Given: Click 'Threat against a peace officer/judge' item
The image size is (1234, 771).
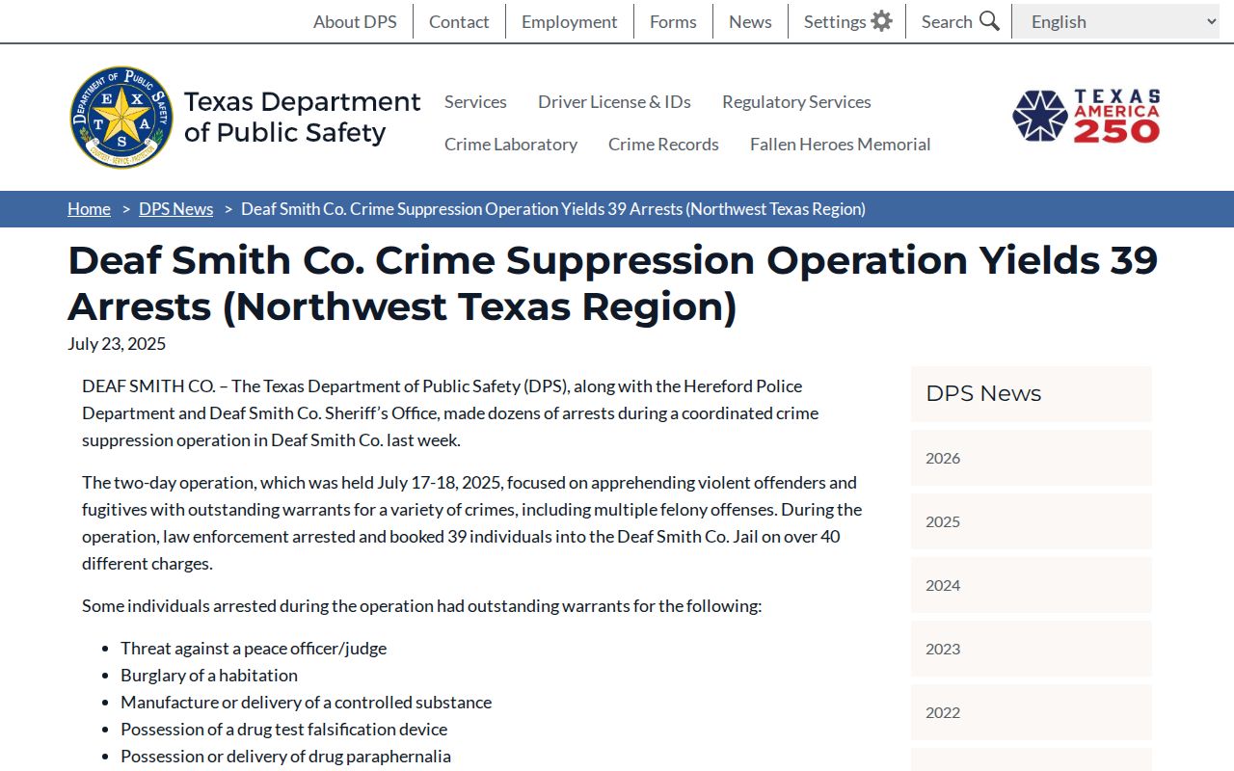Looking at the screenshot, I should tap(254, 649).
